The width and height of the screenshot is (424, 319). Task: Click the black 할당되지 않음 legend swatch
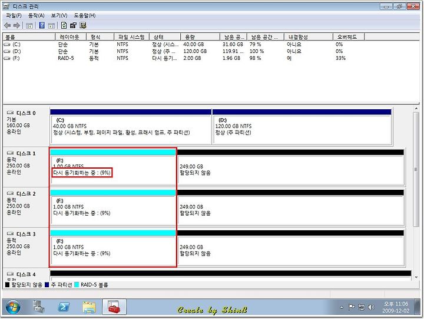click(x=7, y=285)
